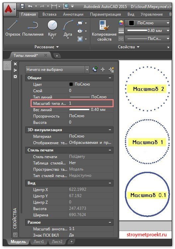Click the Копирование свойств match properties icon
The width and height of the screenshot is (175, 249).
point(104,31)
